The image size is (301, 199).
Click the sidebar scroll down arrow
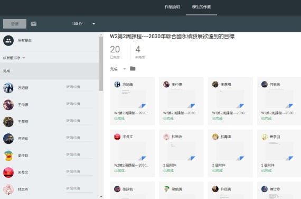[101, 197]
